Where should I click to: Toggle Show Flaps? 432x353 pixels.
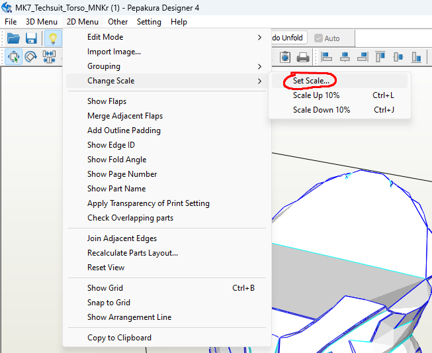167,101
